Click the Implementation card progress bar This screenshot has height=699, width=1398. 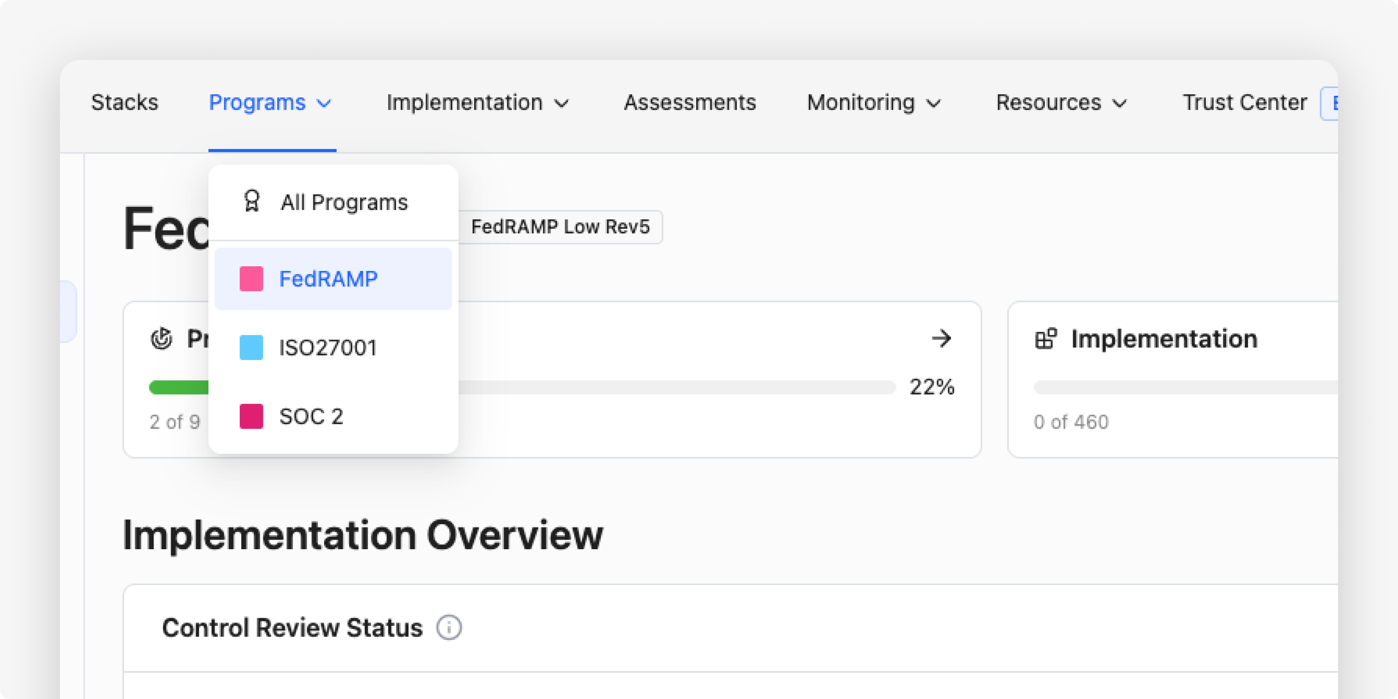click(1185, 387)
